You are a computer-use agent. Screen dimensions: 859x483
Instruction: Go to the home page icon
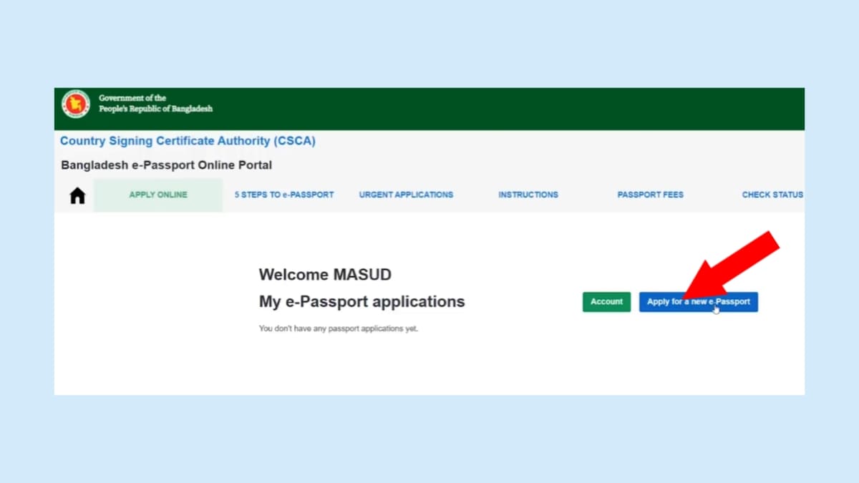tap(77, 195)
